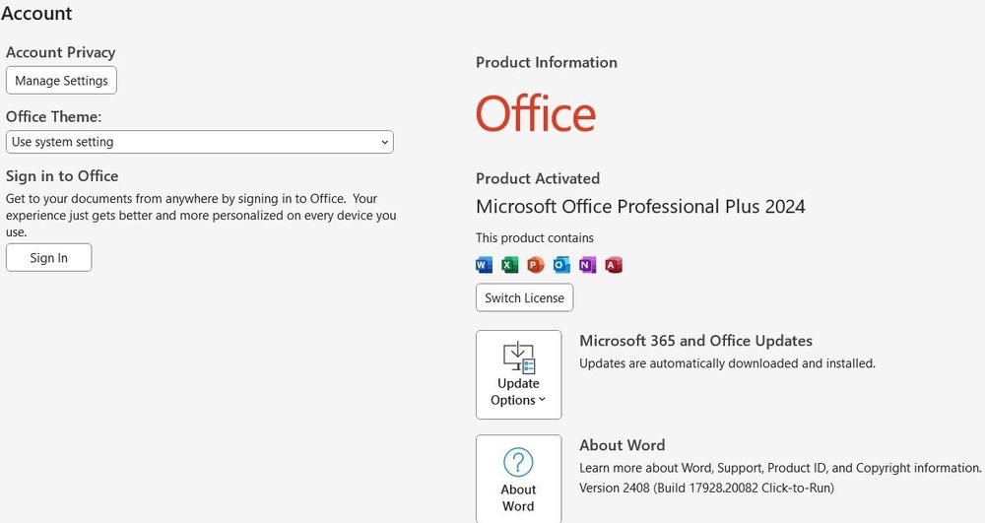
Task: Click the Outlook app icon
Action: pos(561,265)
